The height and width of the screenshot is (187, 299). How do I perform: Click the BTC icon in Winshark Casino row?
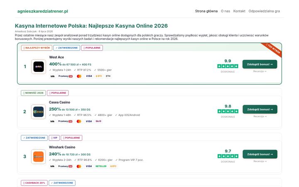coord(113,166)
